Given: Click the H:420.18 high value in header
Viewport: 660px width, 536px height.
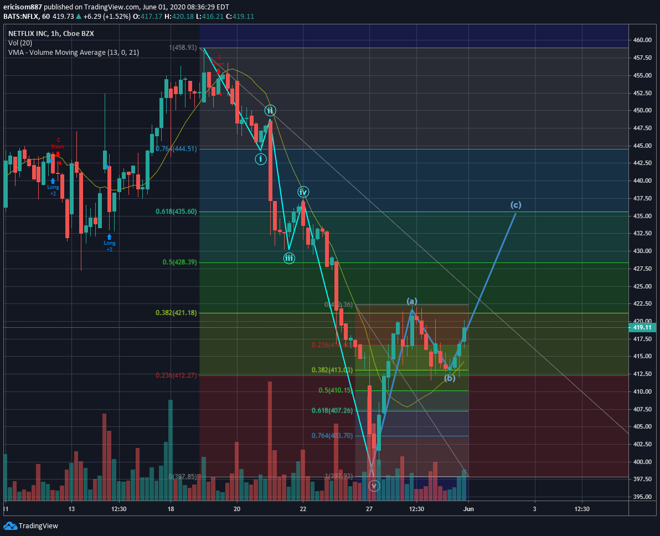Looking at the screenshot, I should [x=179, y=17].
